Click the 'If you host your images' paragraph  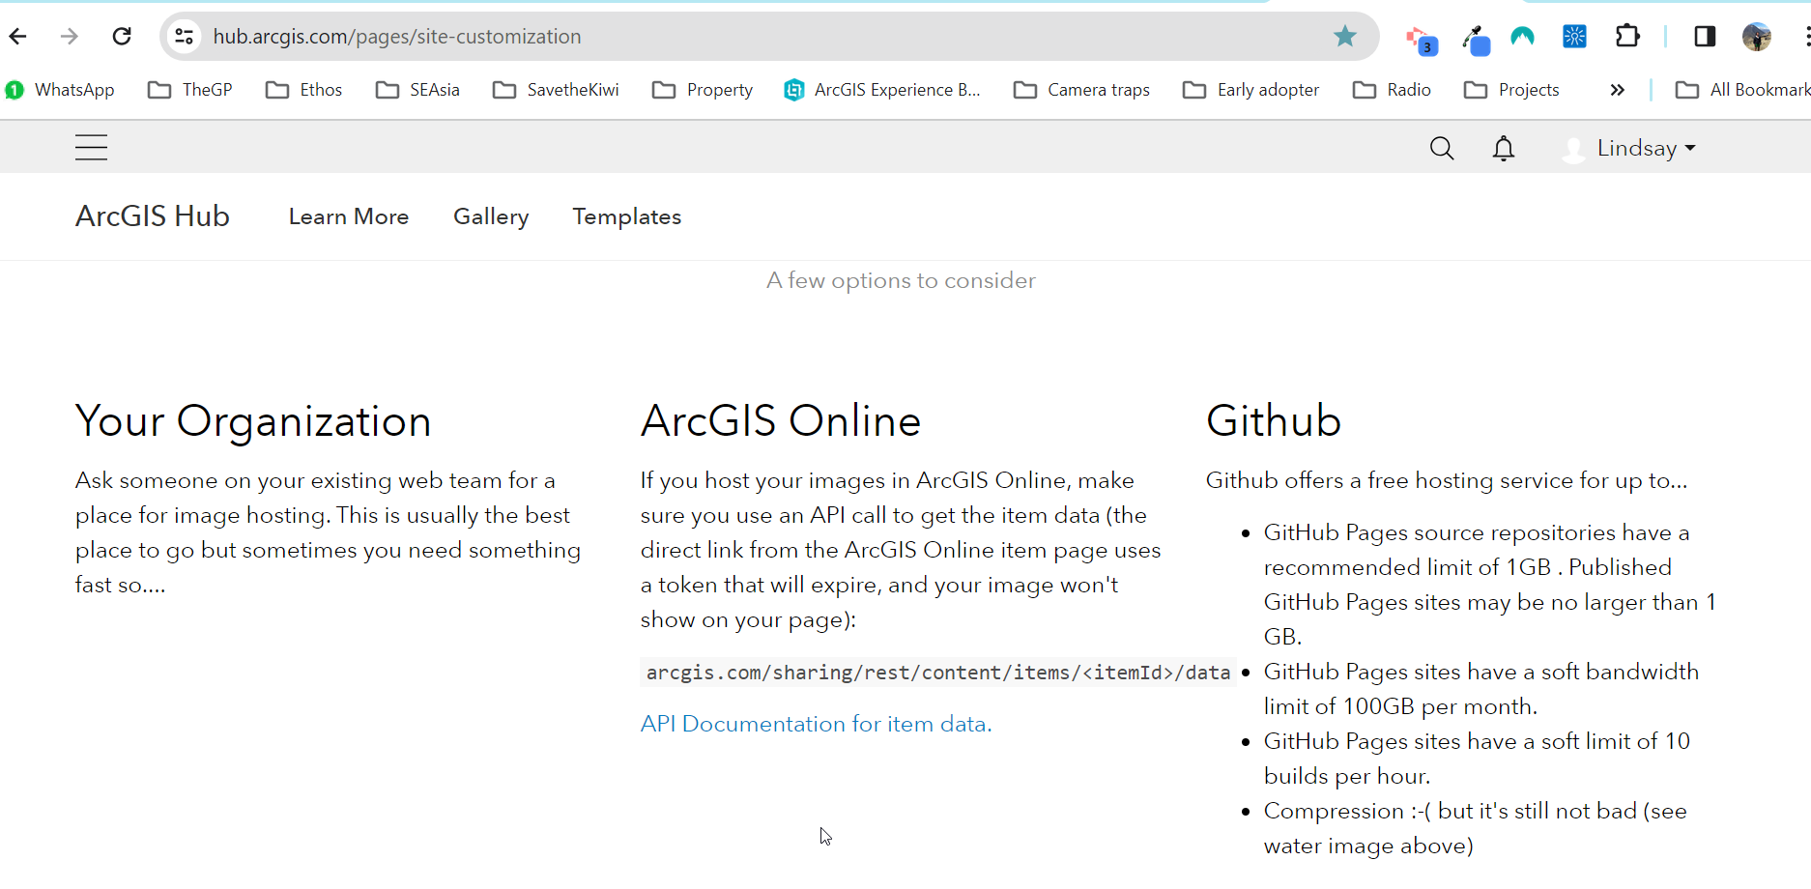coord(901,550)
